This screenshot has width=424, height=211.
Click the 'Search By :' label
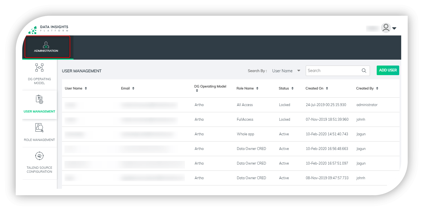tap(257, 71)
